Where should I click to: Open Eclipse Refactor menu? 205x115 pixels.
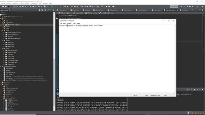[x=9, y=4]
